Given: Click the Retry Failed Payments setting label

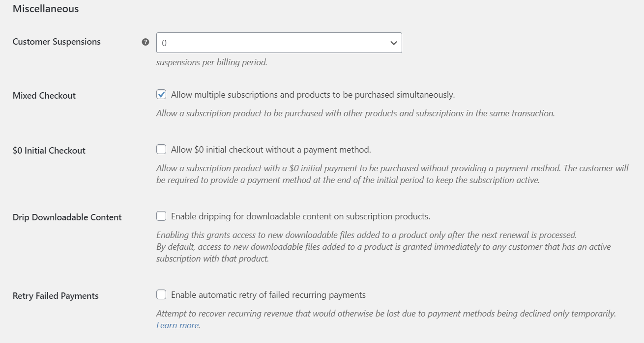Looking at the screenshot, I should (56, 296).
